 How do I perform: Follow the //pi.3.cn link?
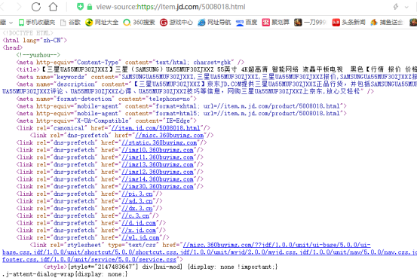pos(137,194)
